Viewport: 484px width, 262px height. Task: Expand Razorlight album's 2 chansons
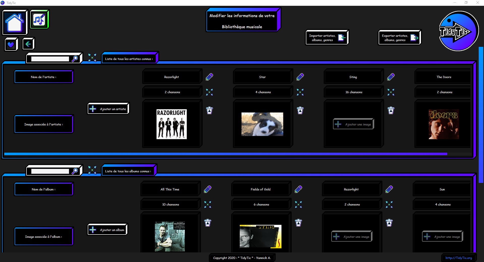[x=389, y=205]
